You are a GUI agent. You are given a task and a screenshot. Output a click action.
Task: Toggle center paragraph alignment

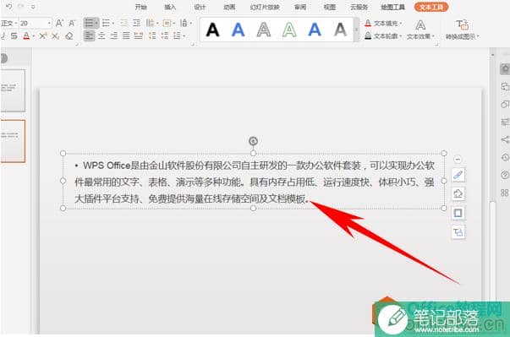101,36
